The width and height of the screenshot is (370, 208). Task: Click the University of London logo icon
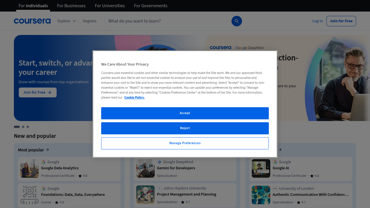pyautogui.click(x=275, y=189)
